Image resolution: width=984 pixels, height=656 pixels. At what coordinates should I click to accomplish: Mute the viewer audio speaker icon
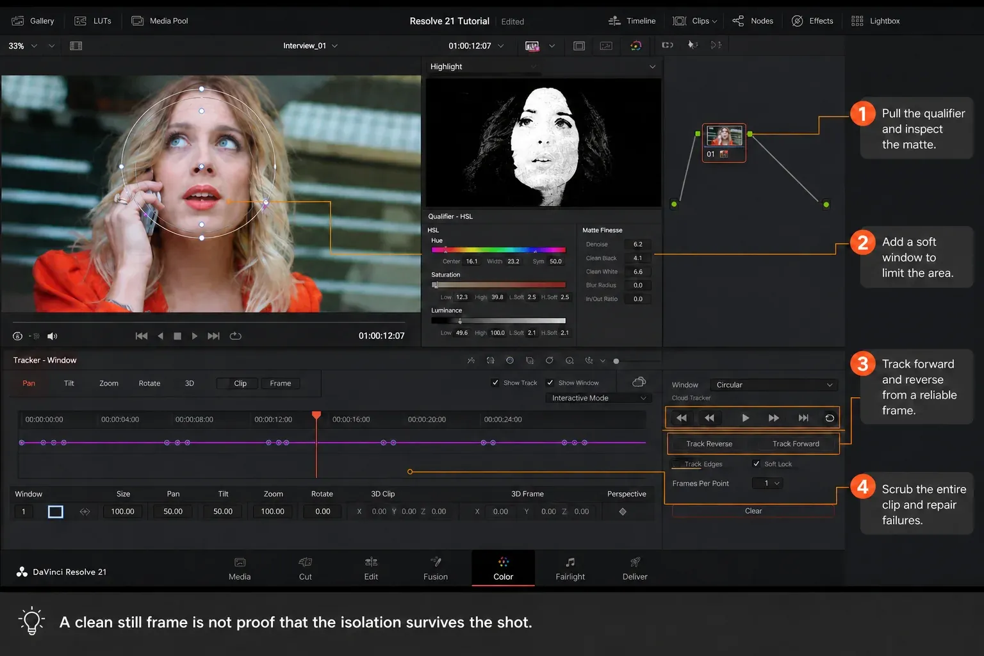point(53,336)
